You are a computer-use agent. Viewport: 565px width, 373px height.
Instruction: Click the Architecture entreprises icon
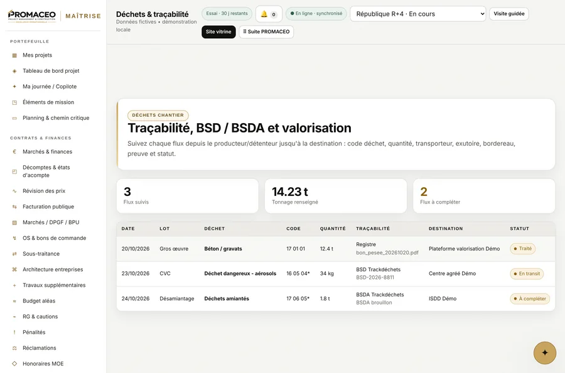click(x=14, y=269)
